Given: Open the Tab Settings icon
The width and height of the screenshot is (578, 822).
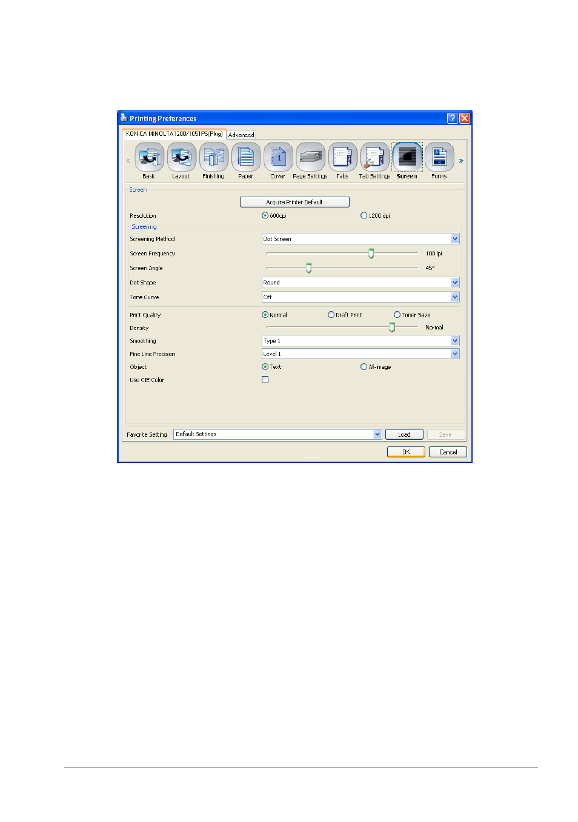Looking at the screenshot, I should [374, 157].
